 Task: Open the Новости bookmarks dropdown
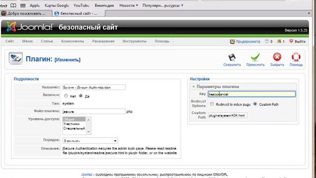point(128,5)
